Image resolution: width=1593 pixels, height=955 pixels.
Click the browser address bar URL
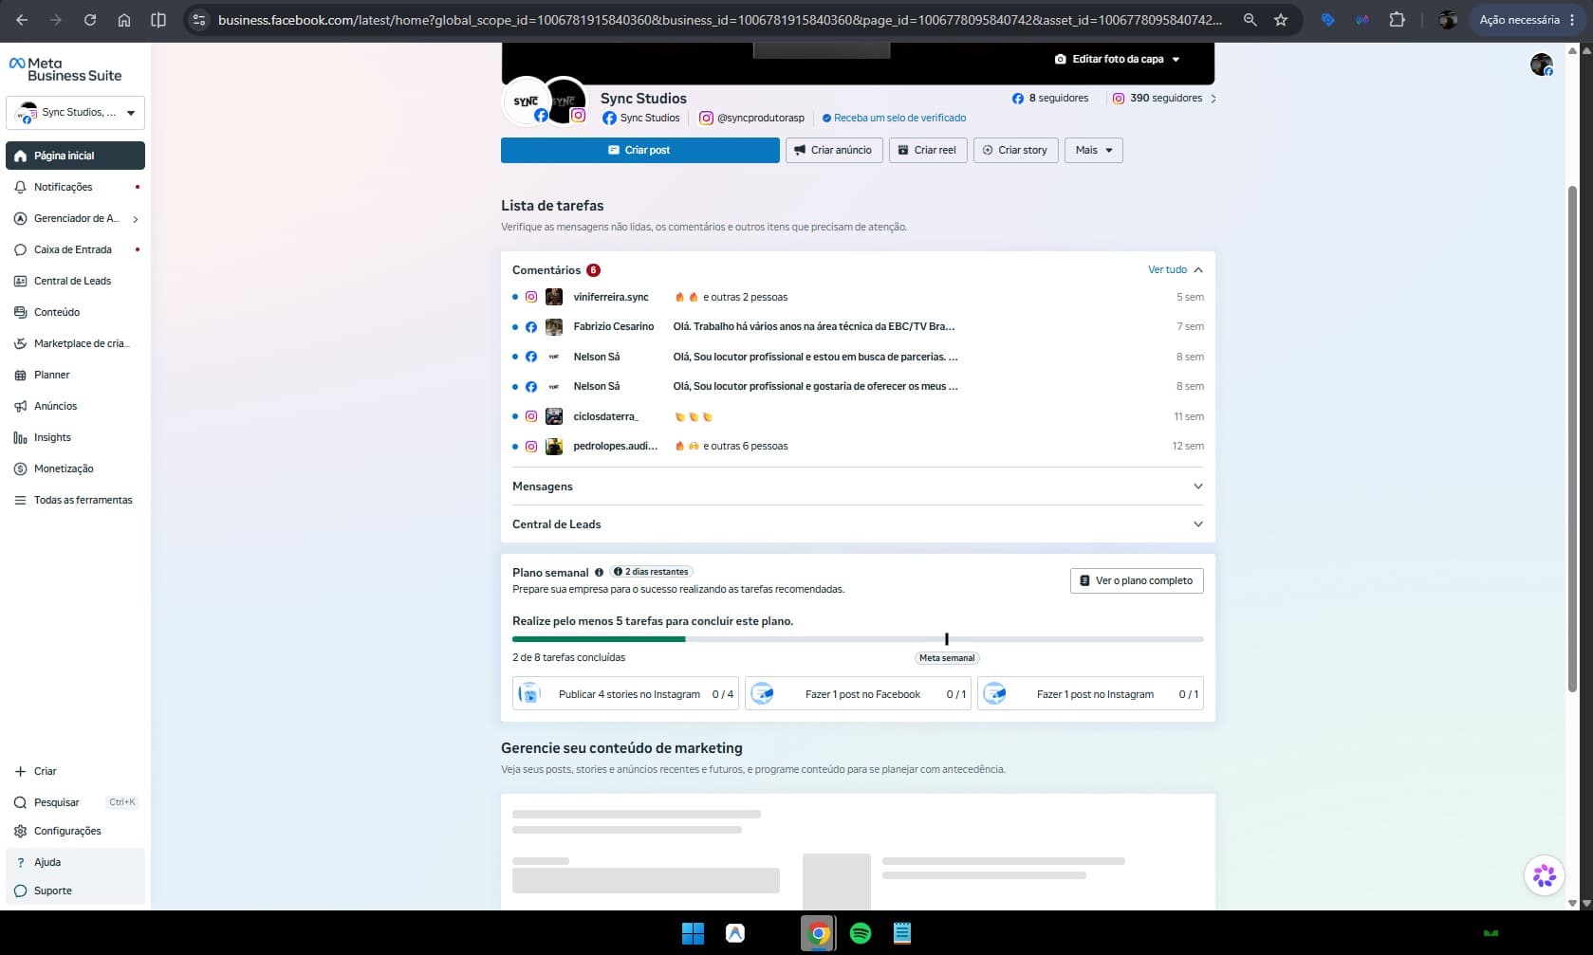(719, 19)
